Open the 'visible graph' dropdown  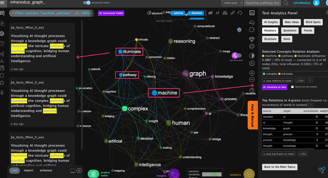point(232,3)
